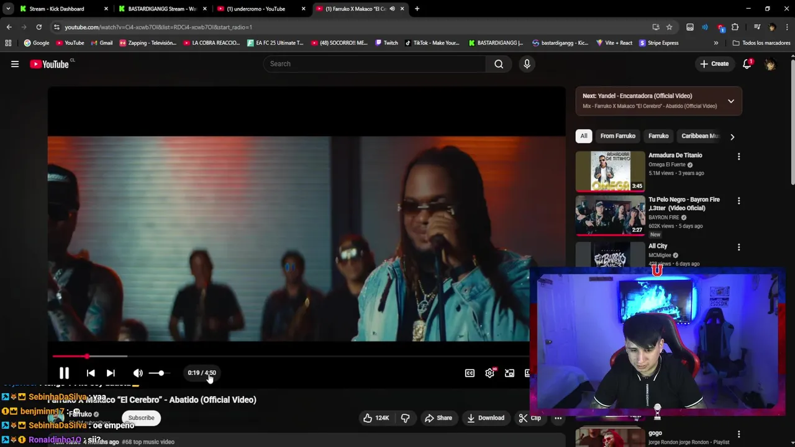Download the video

tap(486, 418)
